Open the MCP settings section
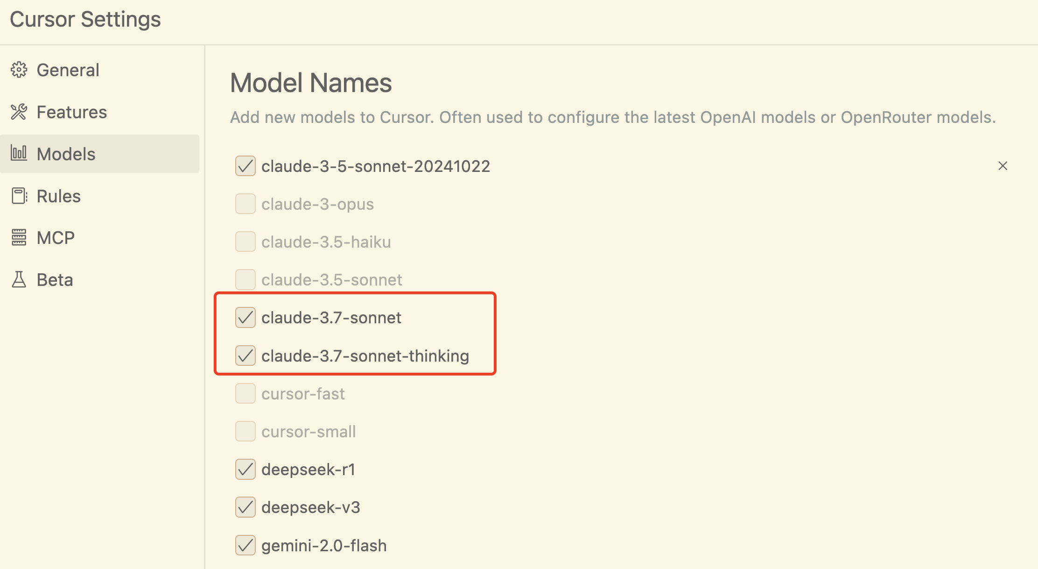 99,238
